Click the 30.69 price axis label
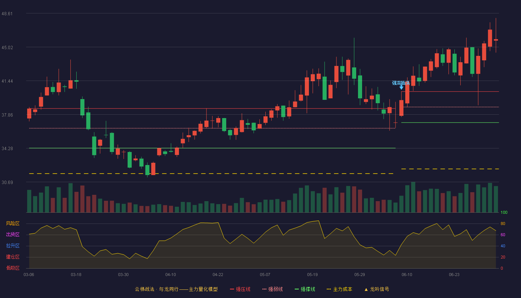 pyautogui.click(x=7, y=182)
